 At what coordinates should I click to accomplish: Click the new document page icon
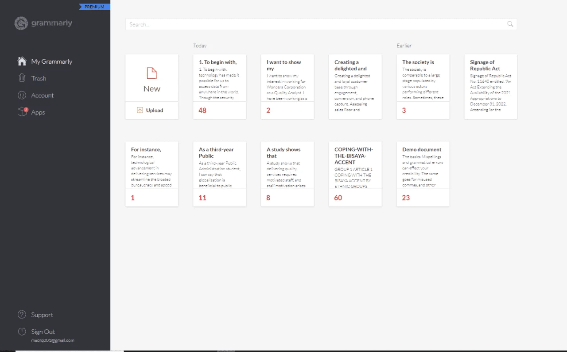152,73
